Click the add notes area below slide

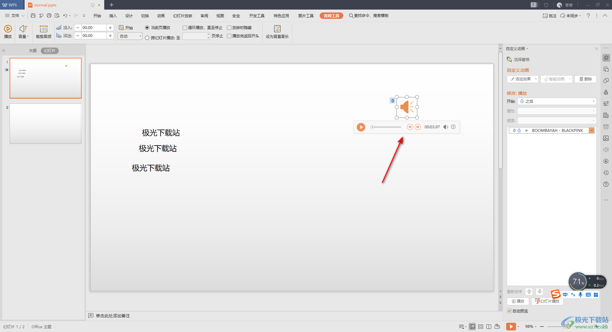pyautogui.click(x=113, y=316)
